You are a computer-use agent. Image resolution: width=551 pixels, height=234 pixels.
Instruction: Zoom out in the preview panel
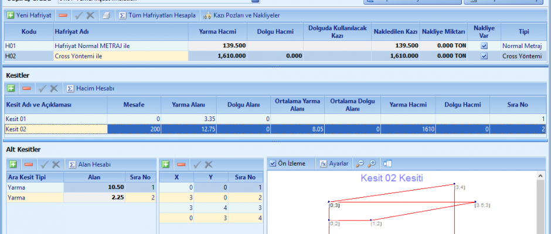[360, 164]
